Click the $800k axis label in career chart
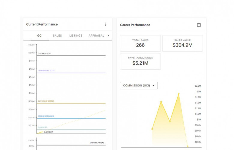 (198, 125)
